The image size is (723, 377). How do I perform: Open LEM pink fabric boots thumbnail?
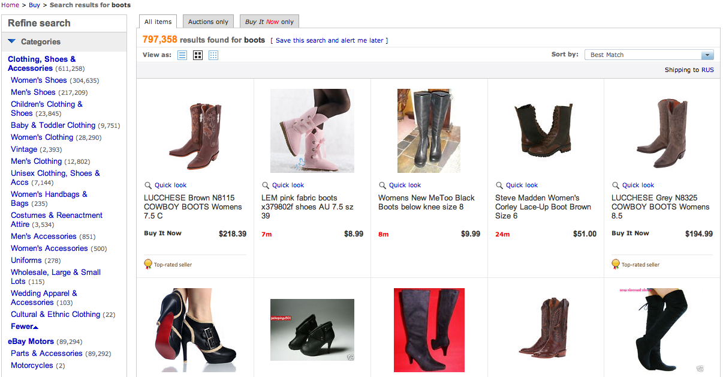click(x=312, y=131)
